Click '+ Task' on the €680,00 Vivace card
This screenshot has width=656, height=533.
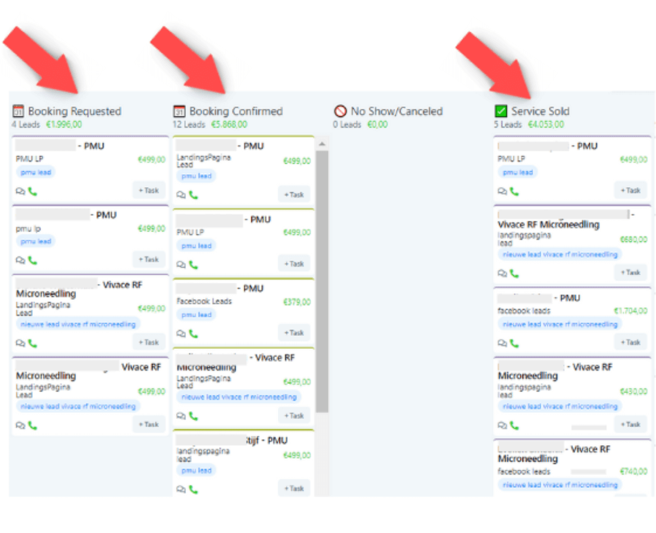point(630,272)
